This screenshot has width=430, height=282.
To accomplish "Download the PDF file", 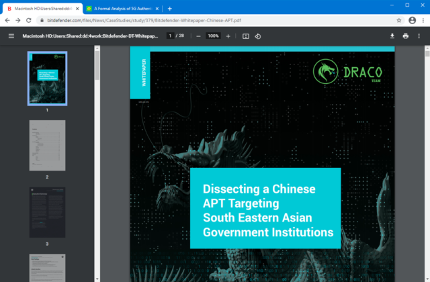I will (x=392, y=36).
